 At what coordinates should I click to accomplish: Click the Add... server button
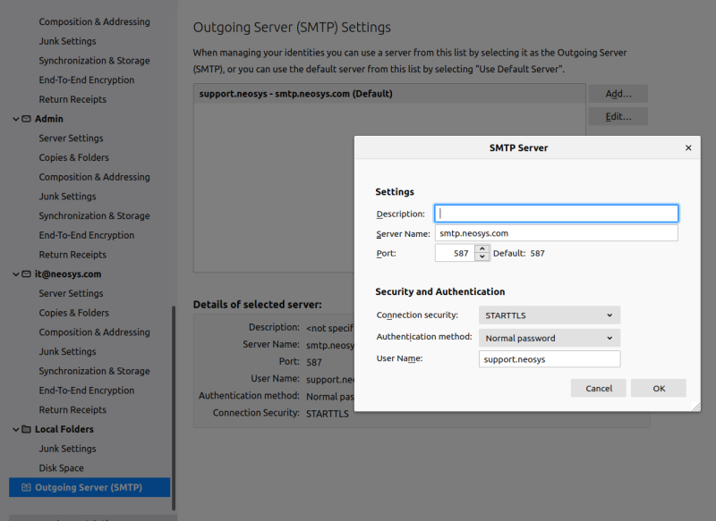click(618, 94)
